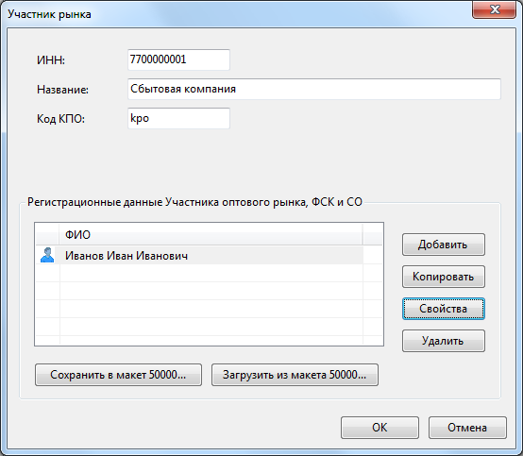Click the narrow header cell right of ФИО
This screenshot has height=456, width=523.
coord(372,235)
